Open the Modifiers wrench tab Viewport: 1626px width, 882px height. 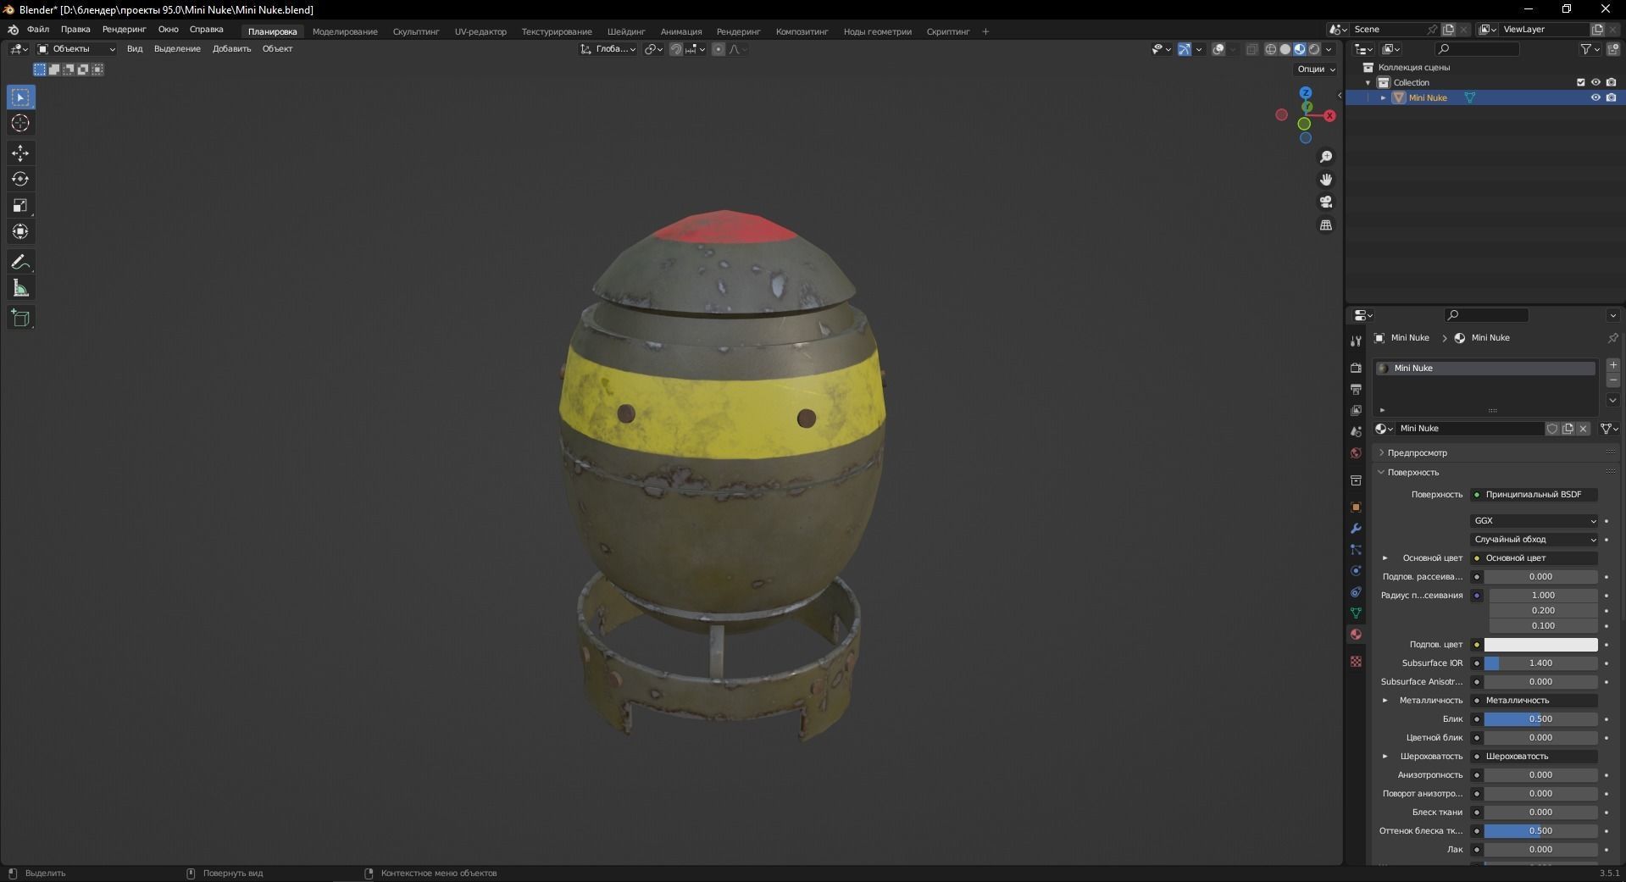(x=1356, y=529)
